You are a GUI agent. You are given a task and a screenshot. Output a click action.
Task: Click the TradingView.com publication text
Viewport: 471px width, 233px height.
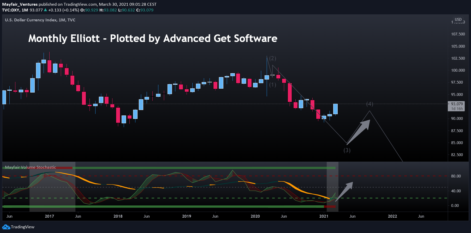click(81, 4)
